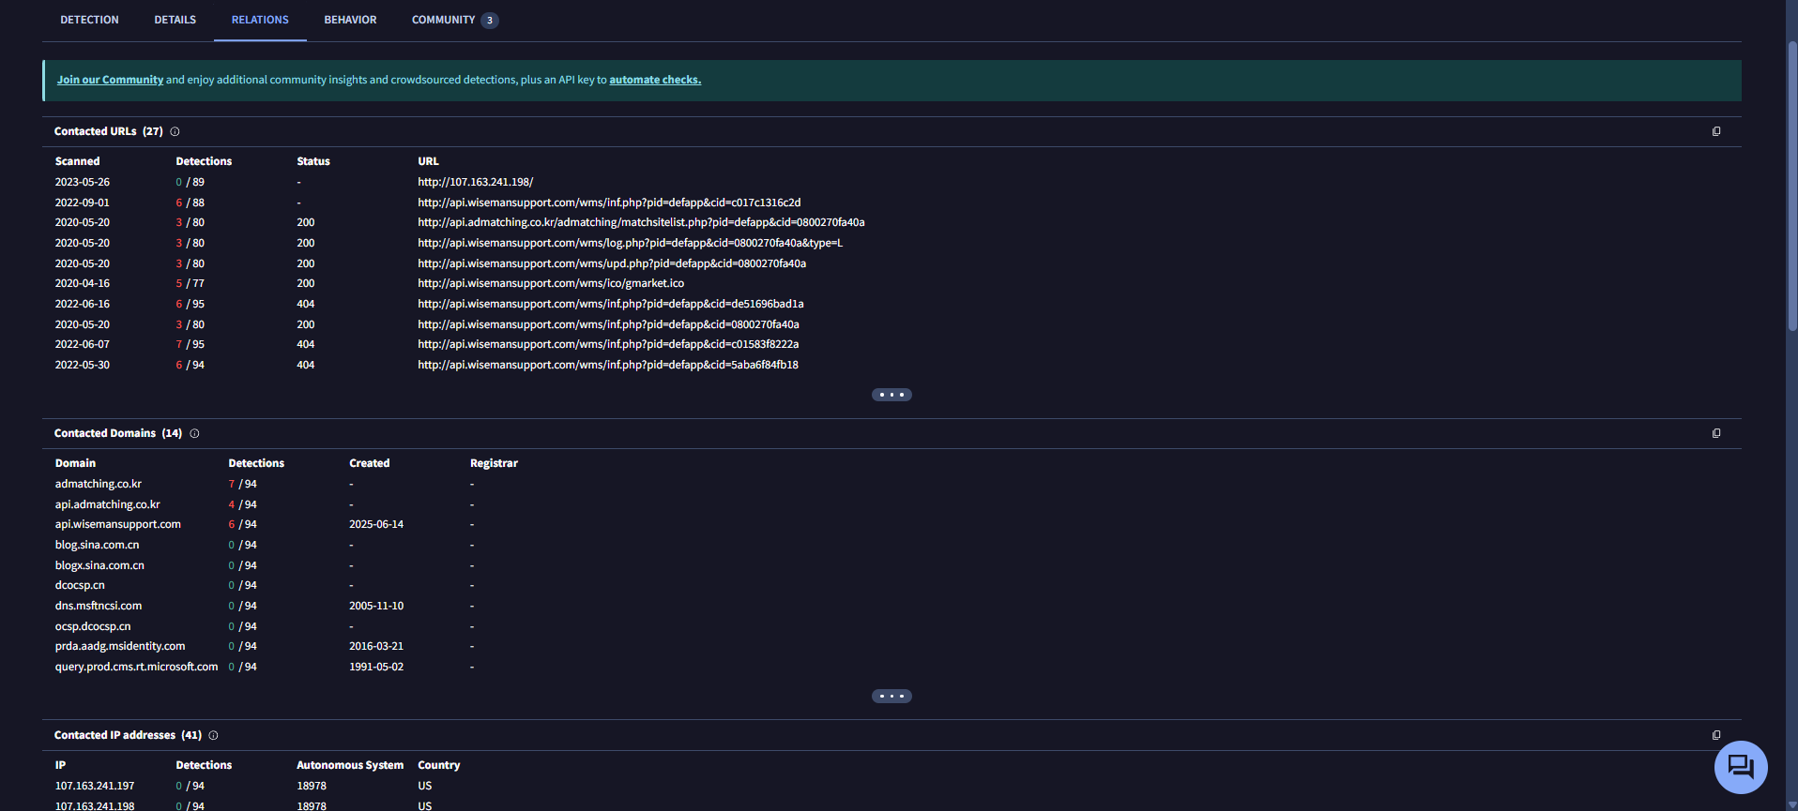Click the '5 / 77' detection count
Viewport: 1798px width, 811px height.
[x=190, y=283]
